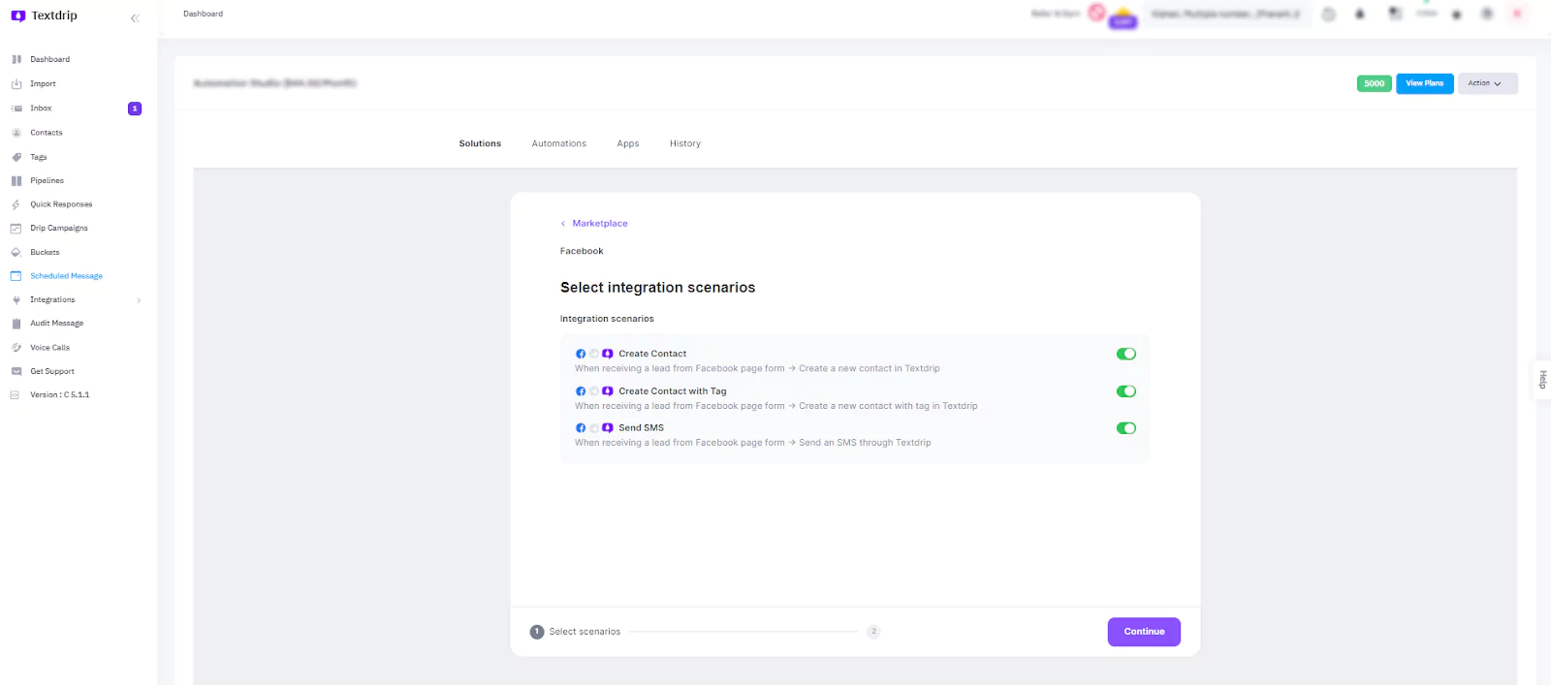Turn off Create Contact with Tag toggle
Screen dimensions: 1551x685
tap(1125, 391)
